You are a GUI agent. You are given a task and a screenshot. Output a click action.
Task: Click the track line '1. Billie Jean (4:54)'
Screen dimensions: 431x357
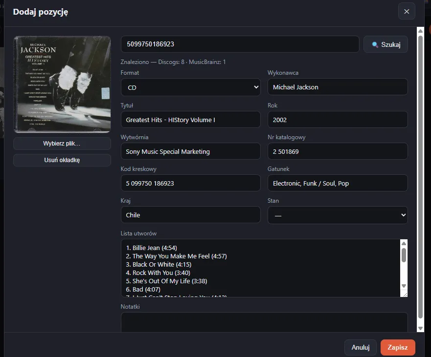point(152,248)
